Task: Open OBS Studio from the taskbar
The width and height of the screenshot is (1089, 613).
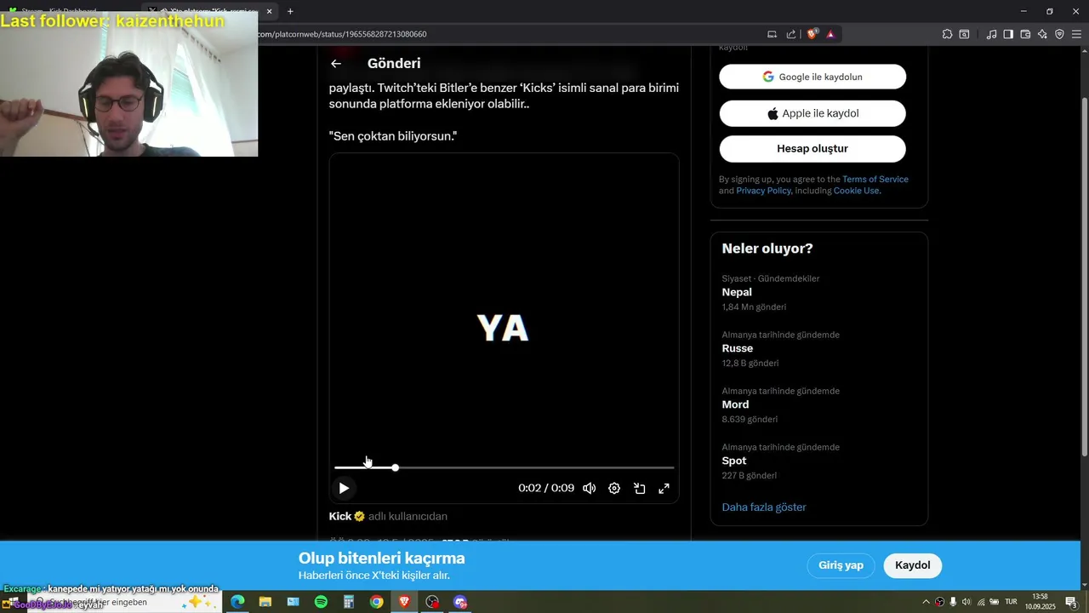Action: (432, 602)
